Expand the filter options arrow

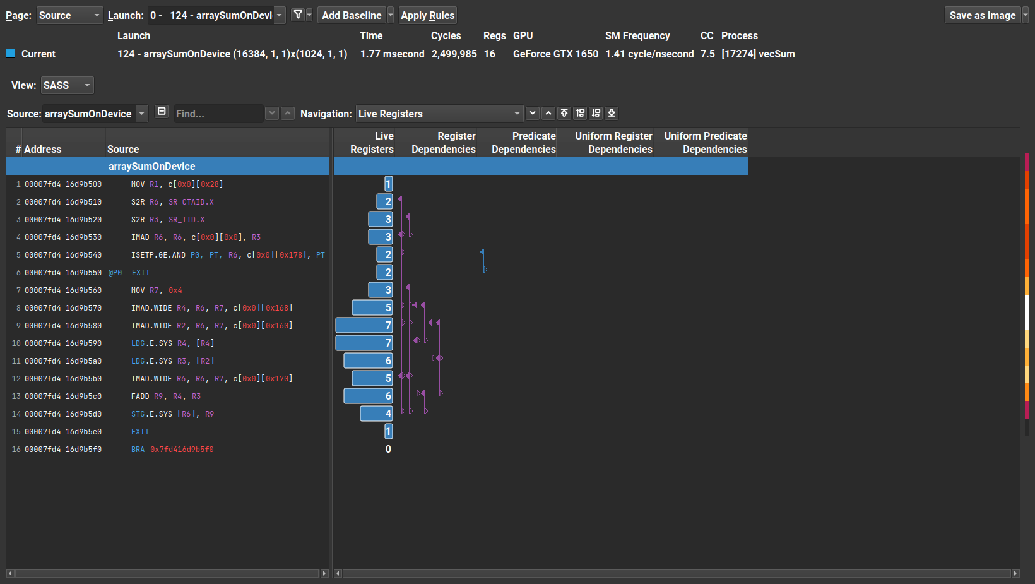(309, 15)
